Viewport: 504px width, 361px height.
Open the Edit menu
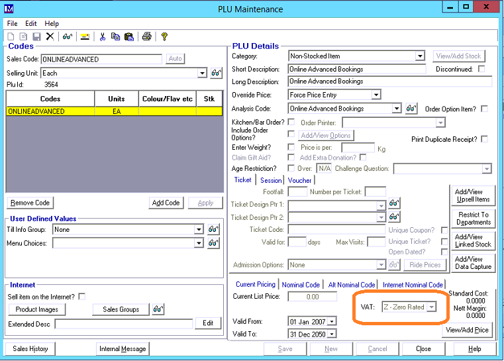pyautogui.click(x=31, y=23)
